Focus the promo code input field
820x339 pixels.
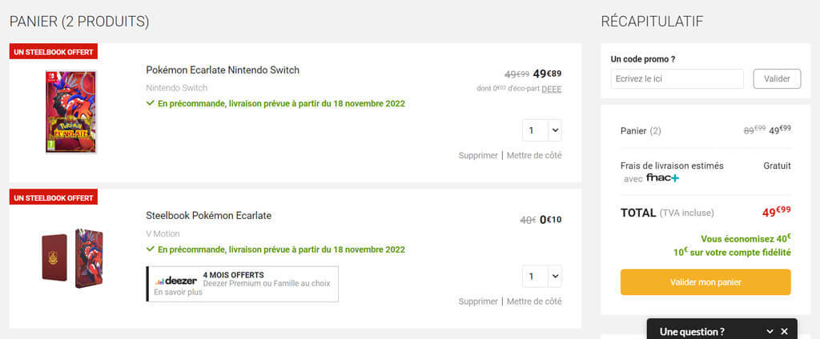tap(677, 79)
